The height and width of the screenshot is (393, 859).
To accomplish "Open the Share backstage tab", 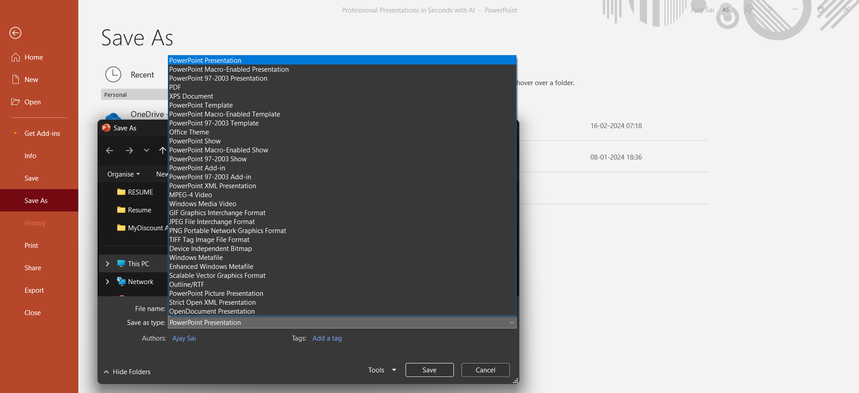I will pyautogui.click(x=39, y=268).
